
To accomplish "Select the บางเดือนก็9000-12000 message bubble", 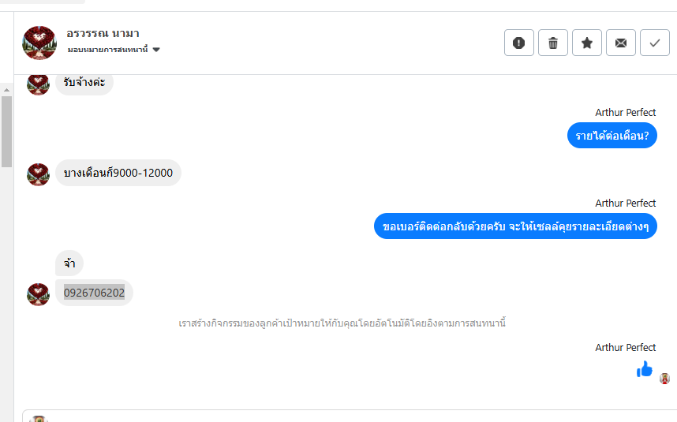I will [118, 173].
